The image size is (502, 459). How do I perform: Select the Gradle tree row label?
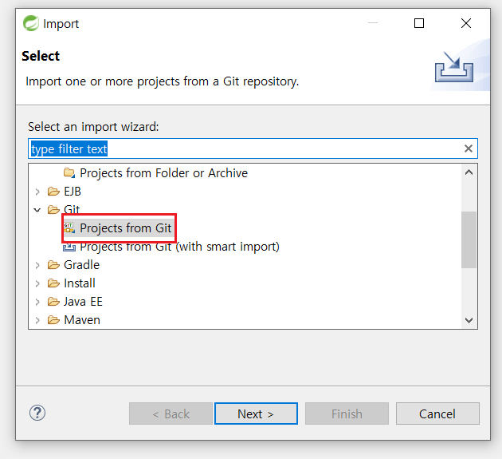81,265
